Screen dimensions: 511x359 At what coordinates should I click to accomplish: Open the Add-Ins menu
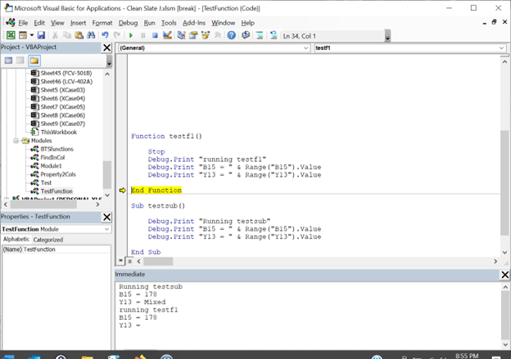194,23
